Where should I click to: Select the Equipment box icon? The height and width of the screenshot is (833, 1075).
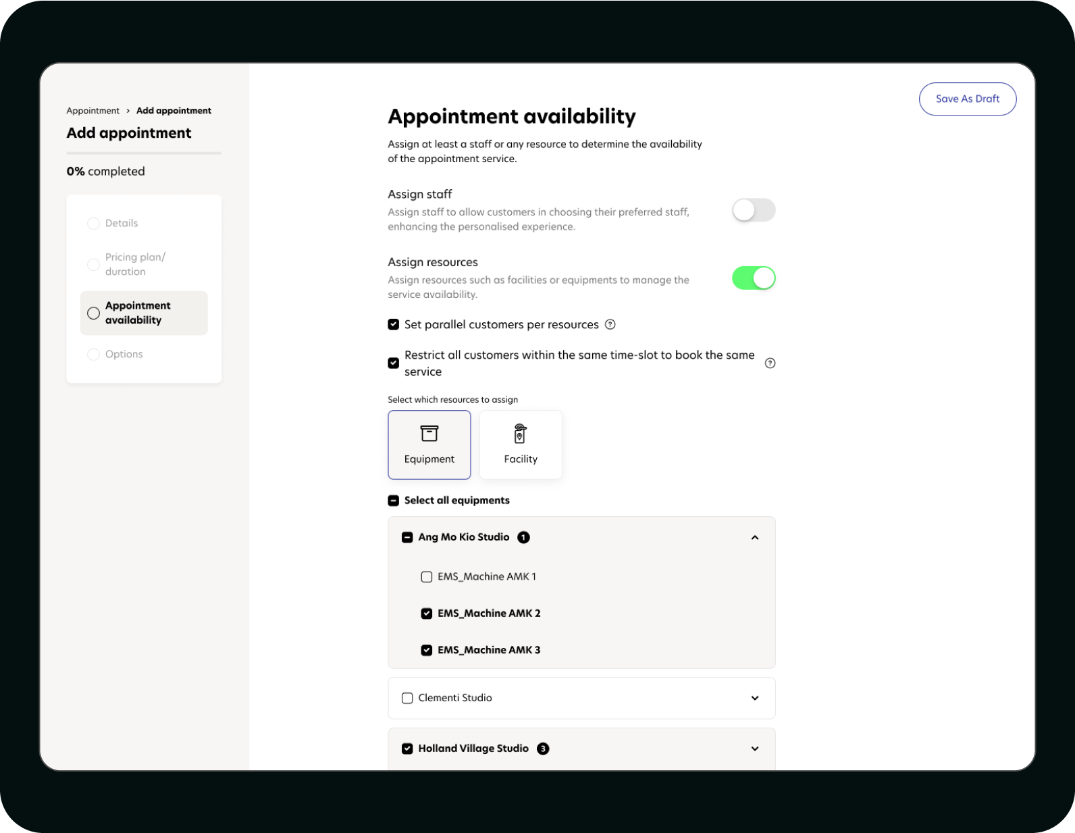pos(429,433)
